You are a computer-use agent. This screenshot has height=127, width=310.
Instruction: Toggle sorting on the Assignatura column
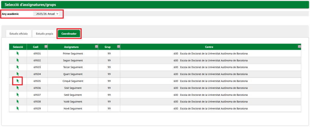(96, 47)
